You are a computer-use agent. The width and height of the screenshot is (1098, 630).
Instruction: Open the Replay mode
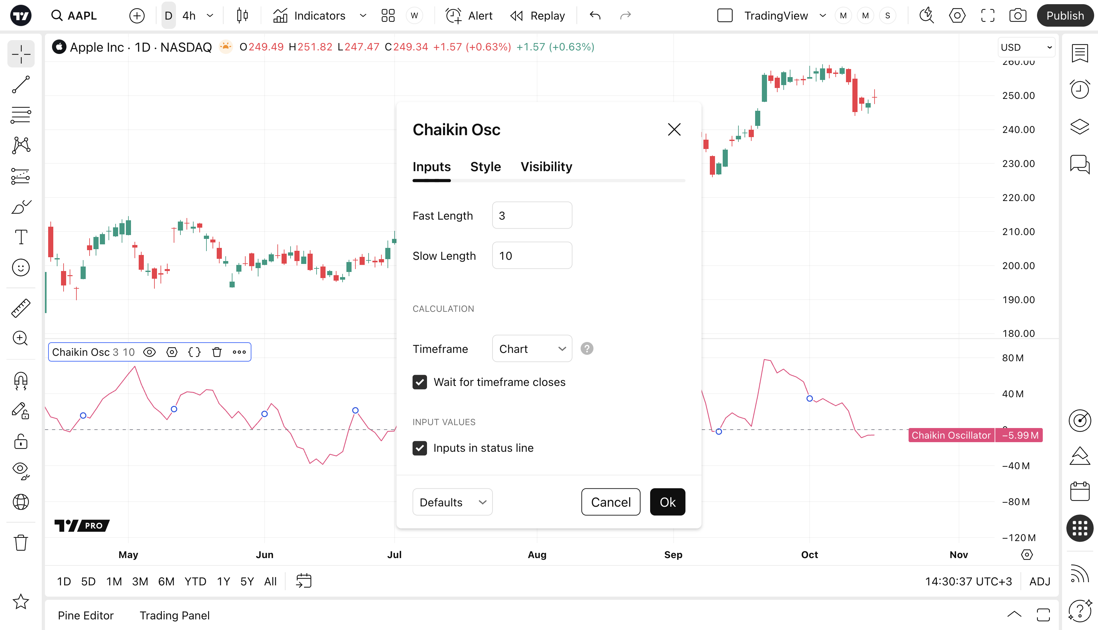[538, 16]
